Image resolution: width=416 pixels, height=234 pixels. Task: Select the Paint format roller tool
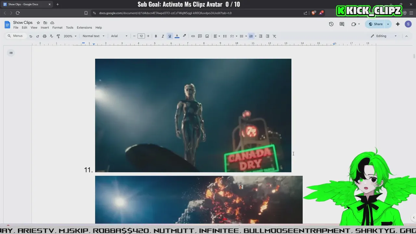pyautogui.click(x=58, y=36)
